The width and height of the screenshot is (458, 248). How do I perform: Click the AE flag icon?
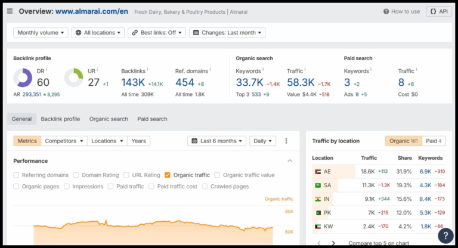point(318,172)
